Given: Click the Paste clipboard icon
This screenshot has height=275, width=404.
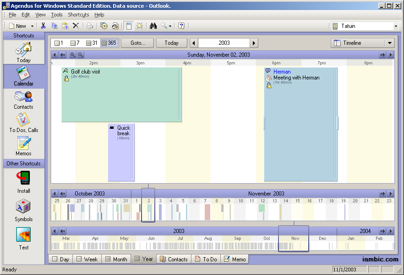Looking at the screenshot, I should 65,26.
